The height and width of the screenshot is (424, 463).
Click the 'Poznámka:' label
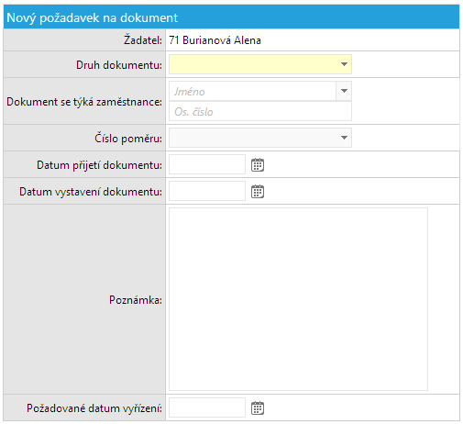[136, 300]
